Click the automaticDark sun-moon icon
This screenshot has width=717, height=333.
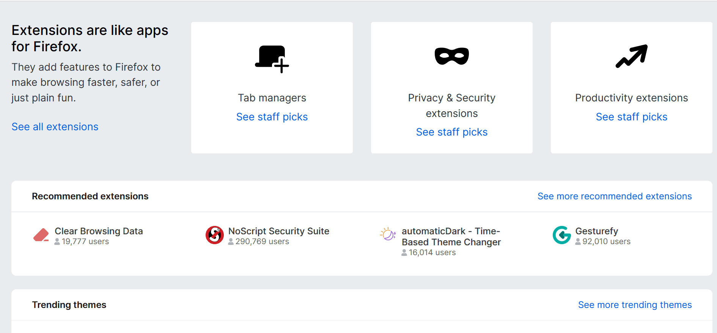[388, 234]
